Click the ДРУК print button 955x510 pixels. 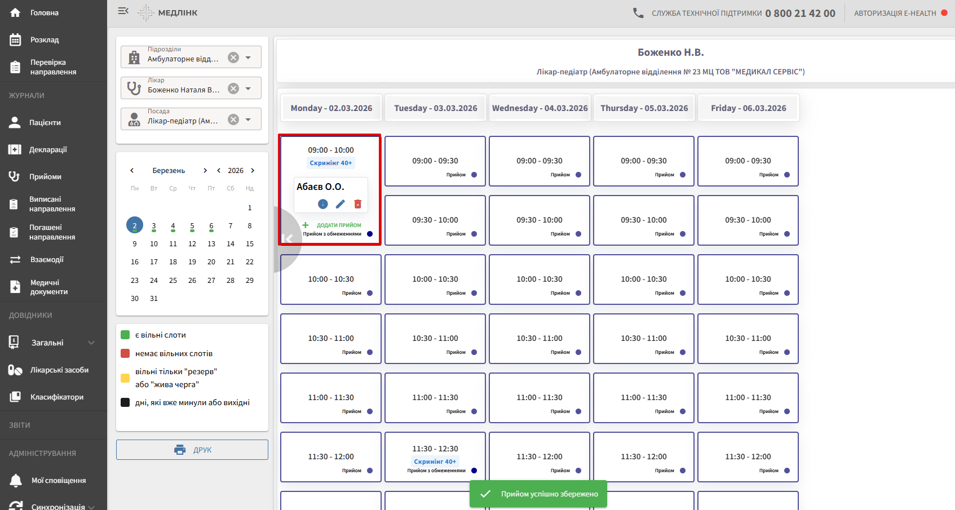click(x=192, y=450)
